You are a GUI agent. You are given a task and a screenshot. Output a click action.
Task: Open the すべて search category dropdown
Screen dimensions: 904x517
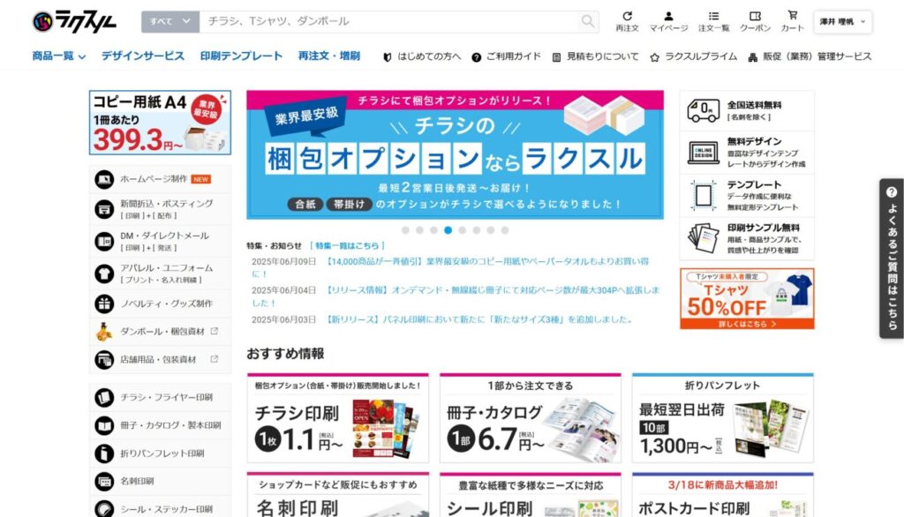tap(170, 21)
